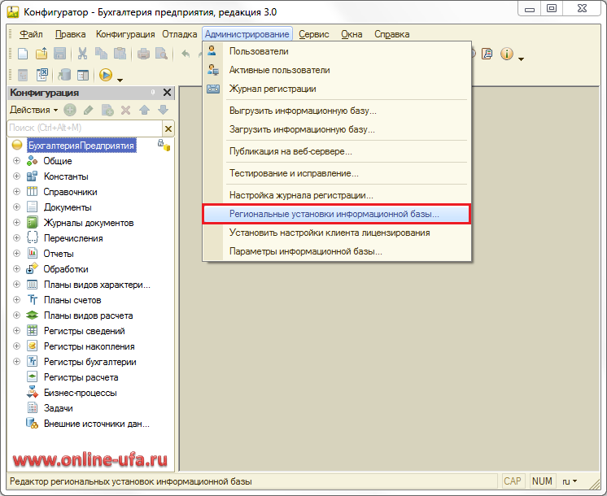Expand the Обработки tree node
Viewport: 607px width, 496px height.
point(16,269)
